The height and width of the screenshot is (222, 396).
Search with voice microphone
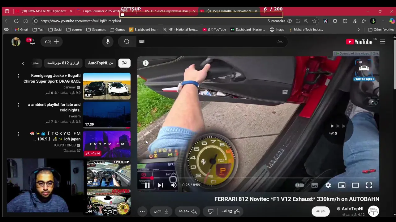tap(108, 42)
